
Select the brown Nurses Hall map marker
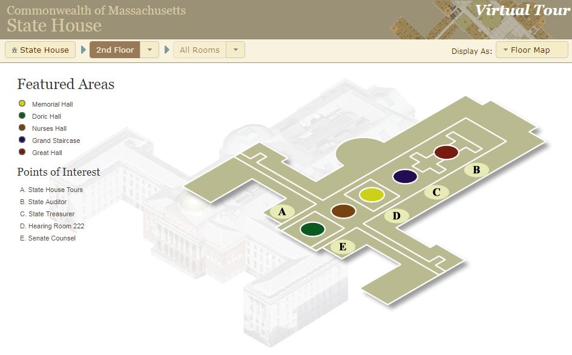click(x=343, y=211)
